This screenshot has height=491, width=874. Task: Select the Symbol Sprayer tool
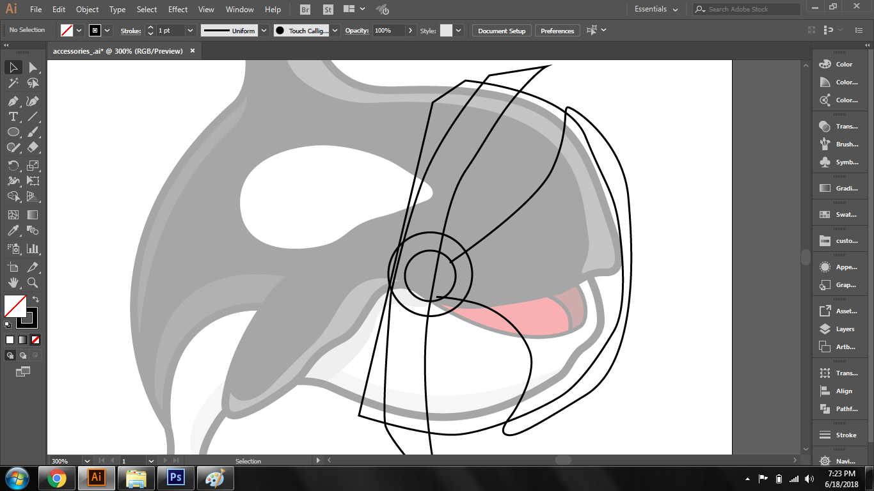coord(13,249)
